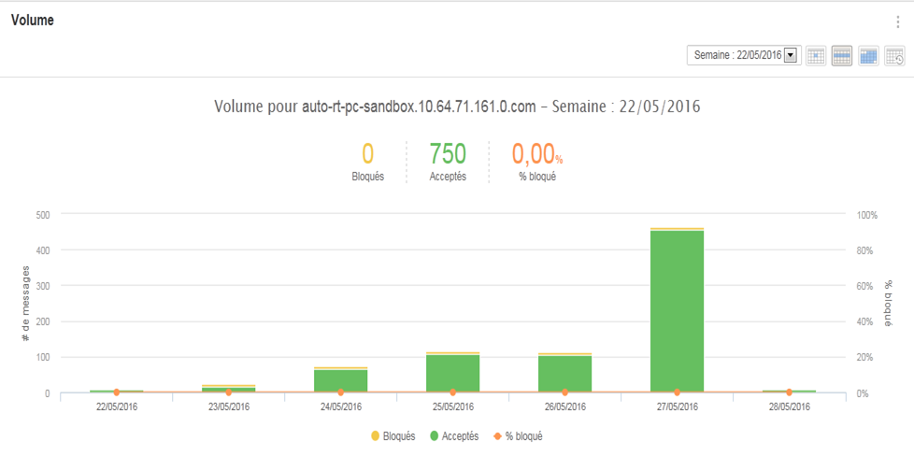The width and height of the screenshot is (914, 470).
Task: Toggle the Bloqués series in the legend
Action: (393, 436)
